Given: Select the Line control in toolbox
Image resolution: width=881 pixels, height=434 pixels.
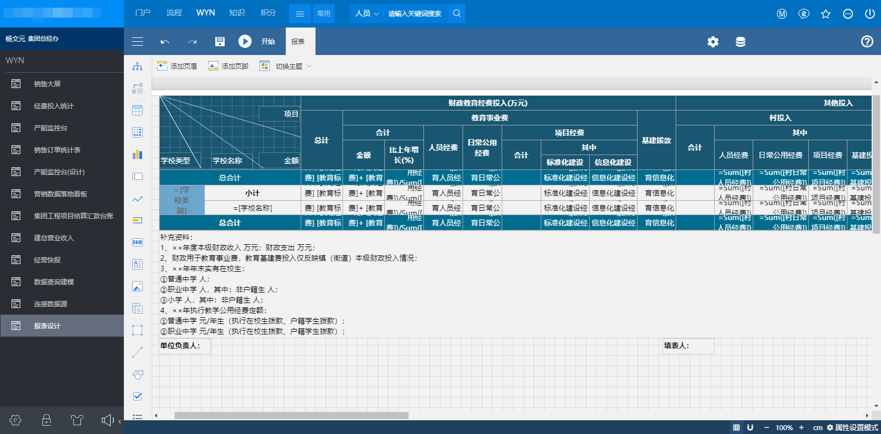Looking at the screenshot, I should (x=138, y=353).
